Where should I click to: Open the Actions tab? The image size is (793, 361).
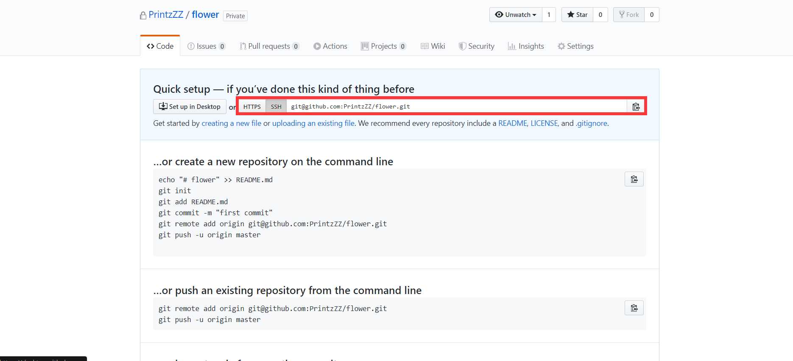(330, 46)
